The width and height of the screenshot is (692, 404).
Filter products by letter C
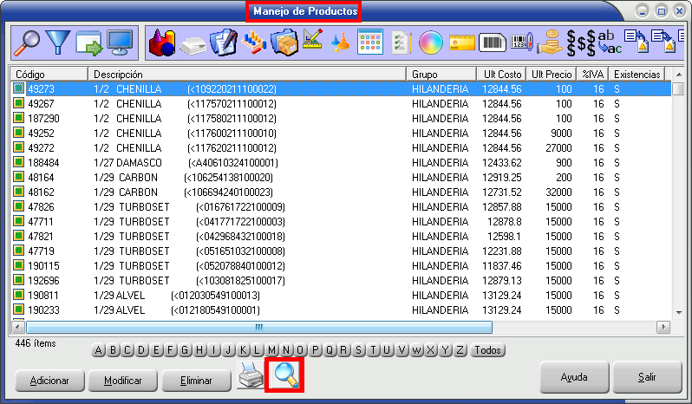127,350
